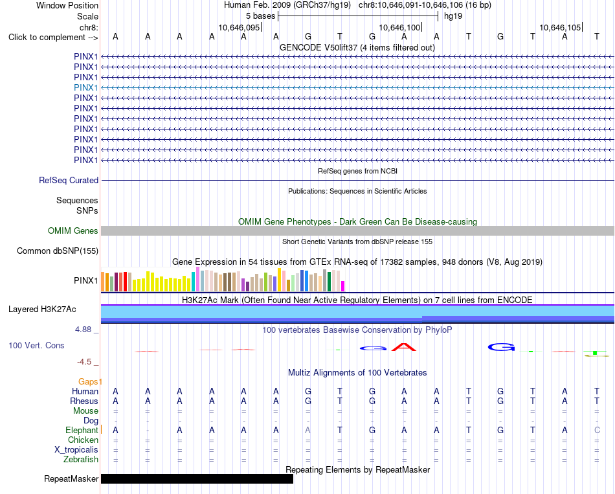Open 'Multiz Alignments of 100 Vertebrates' title
This screenshot has width=615, height=494.
357,373
